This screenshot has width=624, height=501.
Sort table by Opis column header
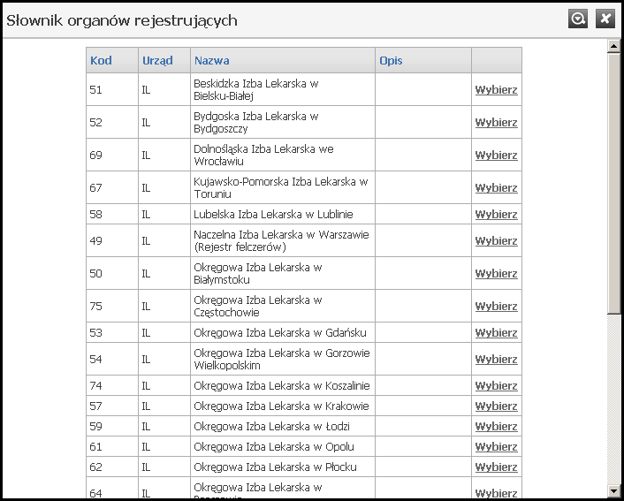[x=391, y=61]
